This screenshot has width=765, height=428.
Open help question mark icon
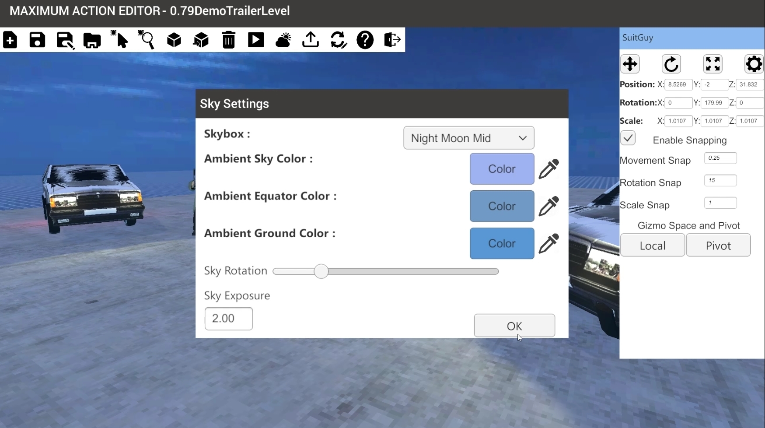click(365, 40)
